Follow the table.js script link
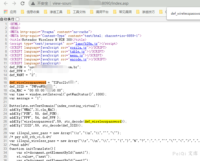Viewport: 200px width, 161px height. pyautogui.click(x=77, y=51)
